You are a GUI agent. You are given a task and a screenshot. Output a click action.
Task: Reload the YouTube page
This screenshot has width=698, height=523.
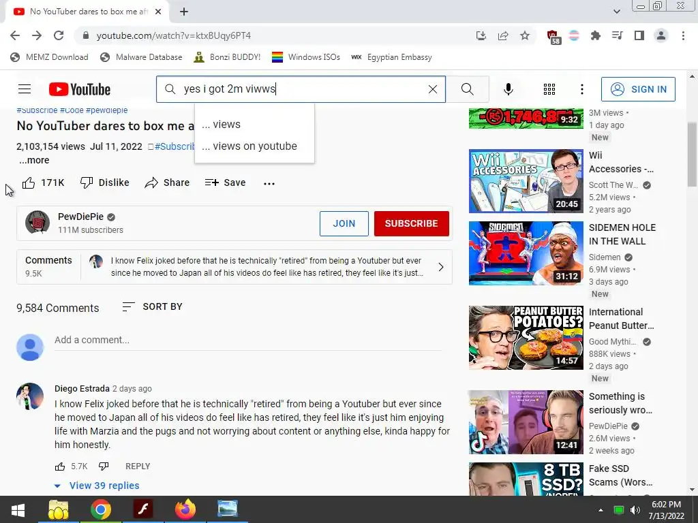[x=59, y=35]
